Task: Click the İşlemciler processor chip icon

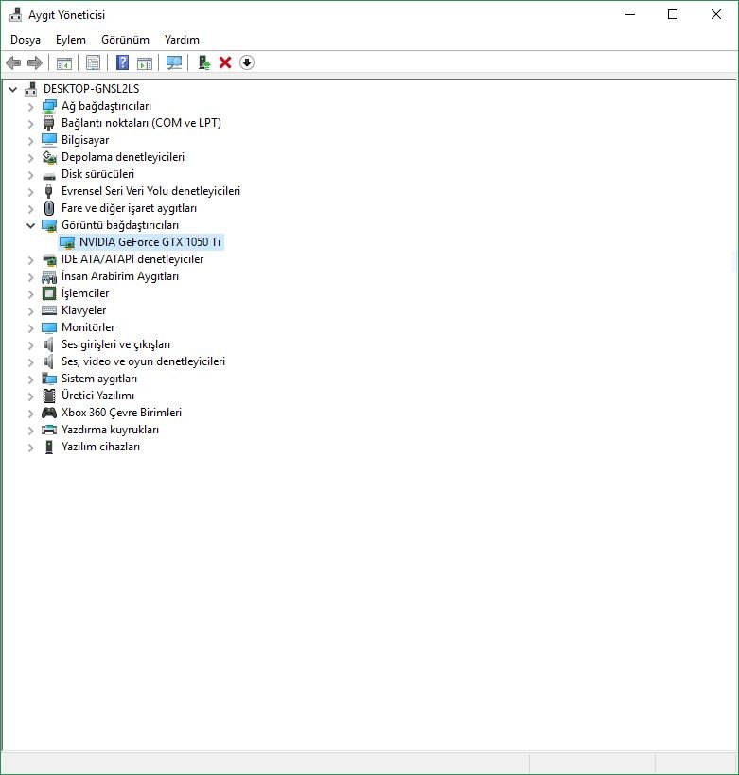Action: pyautogui.click(x=49, y=293)
